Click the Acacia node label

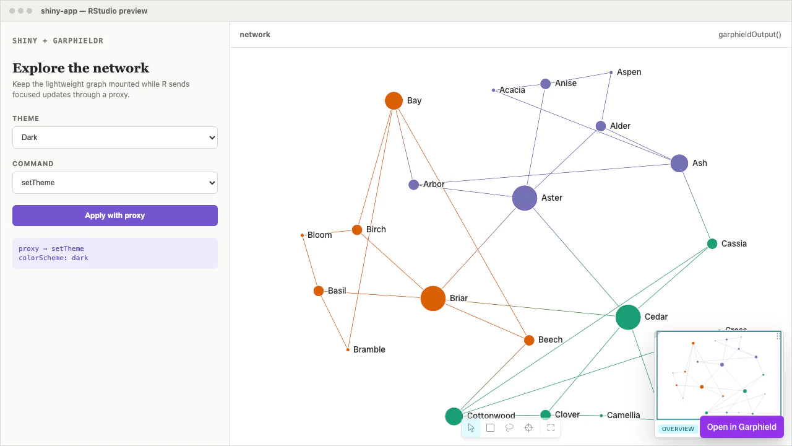pyautogui.click(x=512, y=90)
